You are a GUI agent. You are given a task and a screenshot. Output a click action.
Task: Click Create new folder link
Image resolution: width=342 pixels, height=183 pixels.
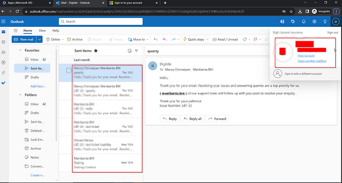[x=38, y=175]
